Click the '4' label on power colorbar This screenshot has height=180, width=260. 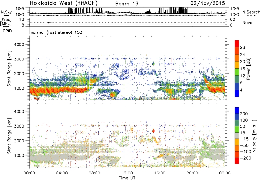241,90
